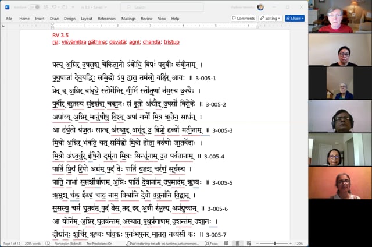Select the top participant video in red shirt
The image size is (372, 247).
[x=340, y=16]
